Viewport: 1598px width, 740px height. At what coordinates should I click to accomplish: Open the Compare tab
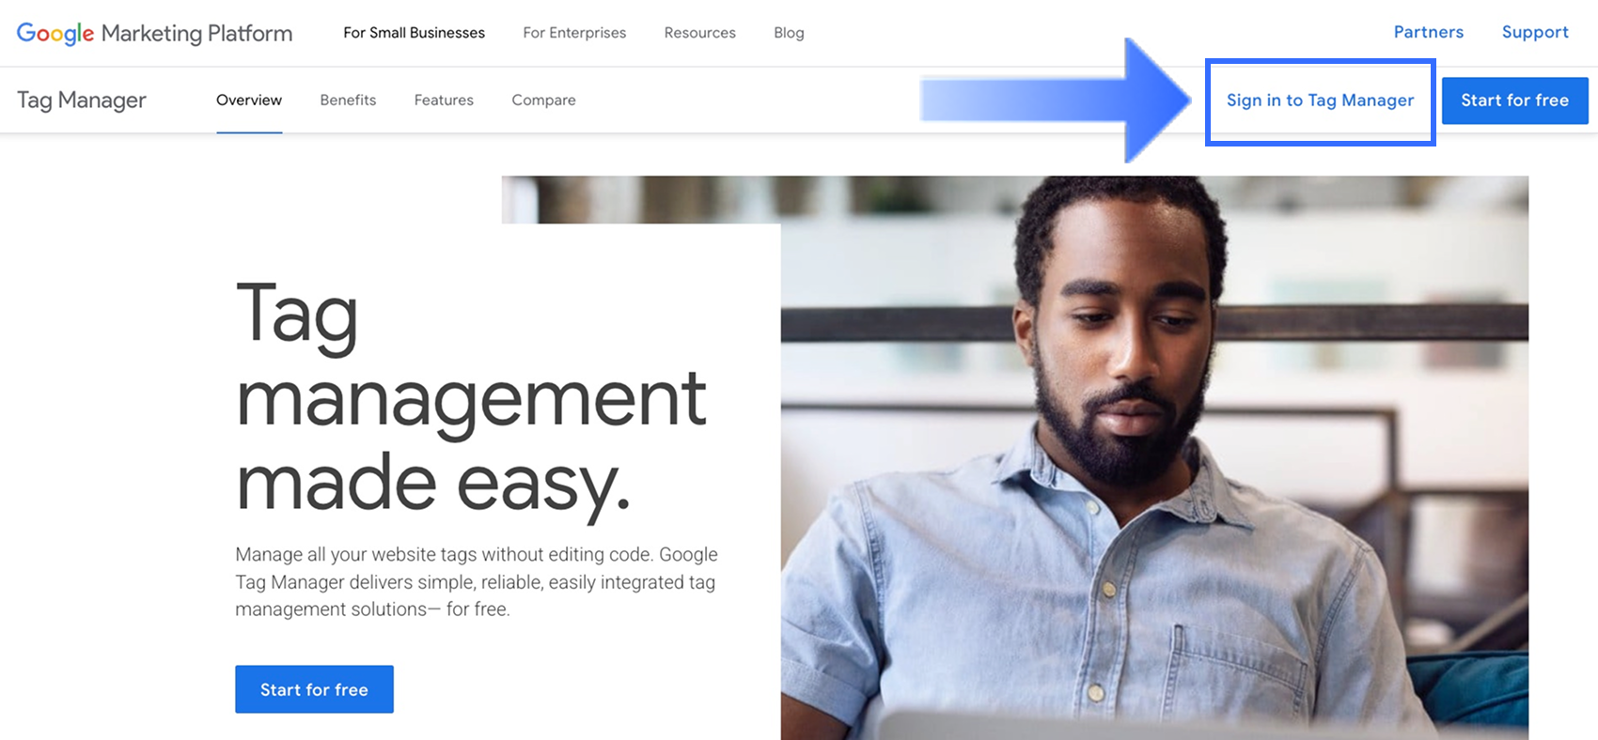pos(543,100)
